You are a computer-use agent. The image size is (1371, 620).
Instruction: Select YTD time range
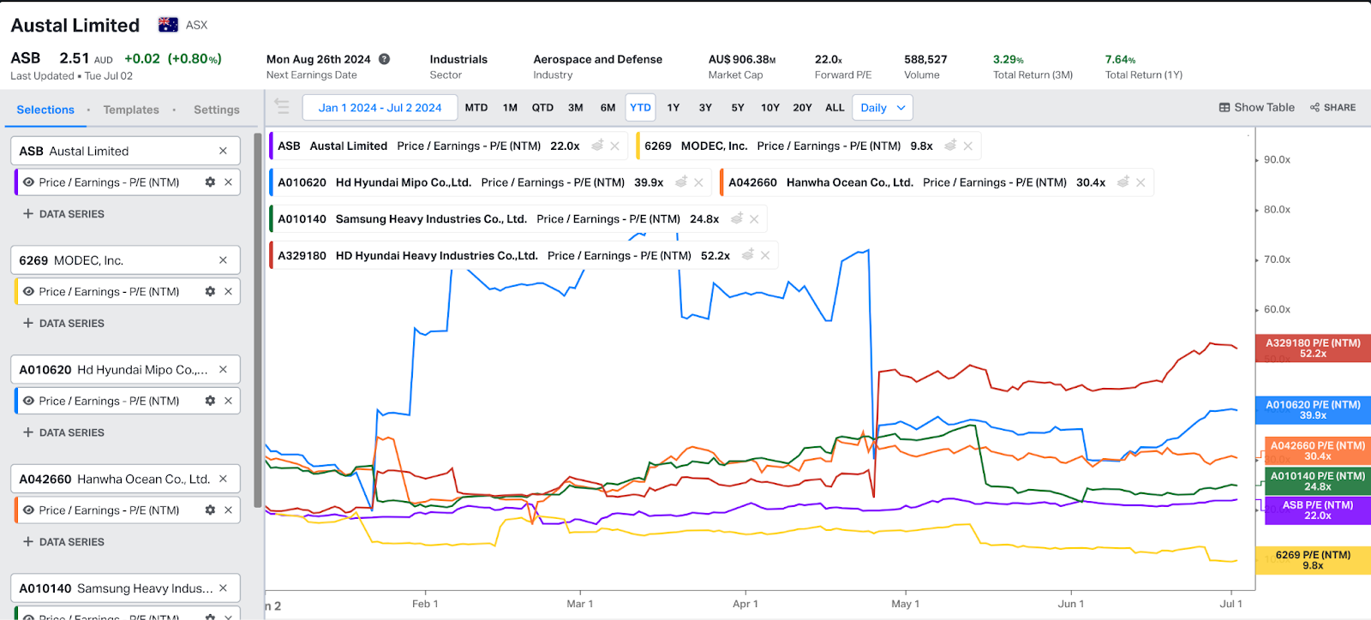pyautogui.click(x=640, y=108)
